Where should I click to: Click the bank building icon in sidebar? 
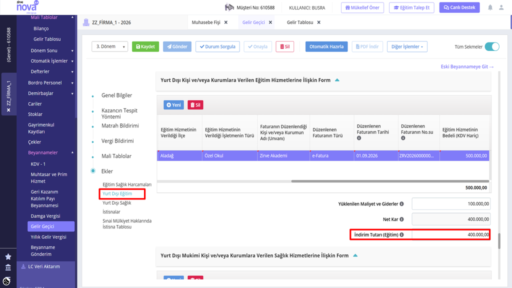[8, 267]
